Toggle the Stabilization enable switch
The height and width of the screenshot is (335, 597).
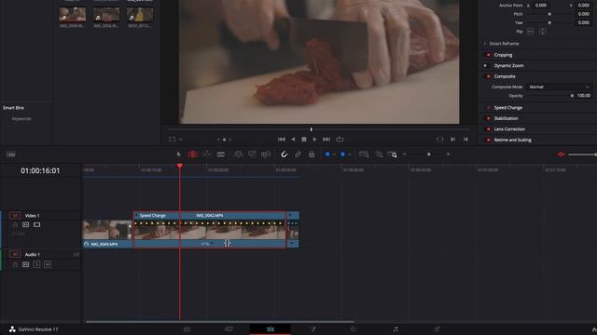click(488, 118)
